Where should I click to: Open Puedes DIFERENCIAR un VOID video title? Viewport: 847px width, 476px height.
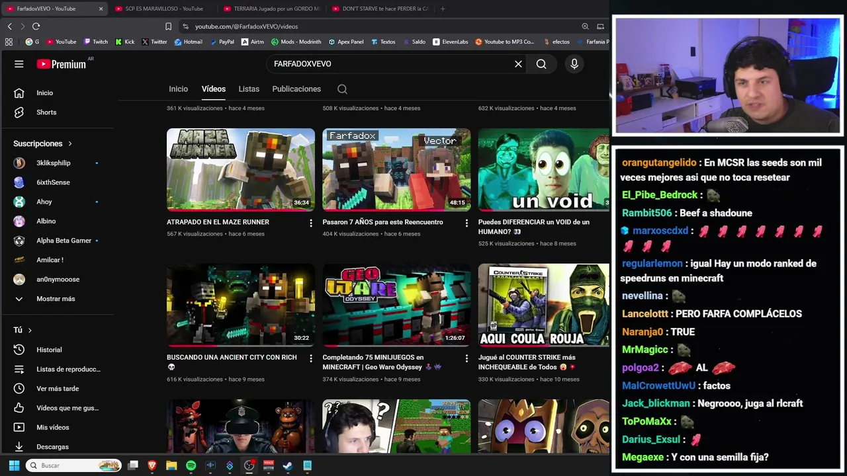(x=534, y=227)
